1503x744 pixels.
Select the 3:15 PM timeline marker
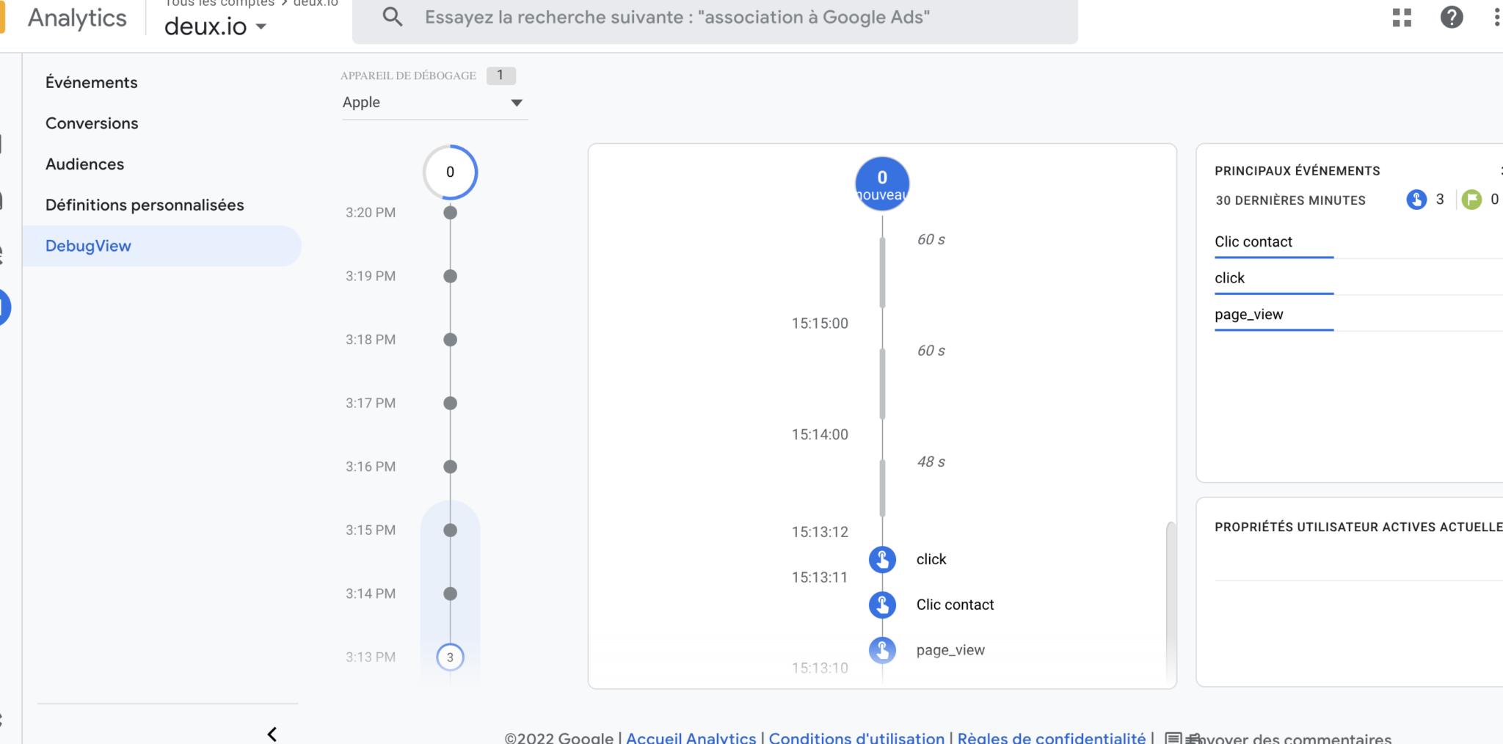[x=451, y=530]
